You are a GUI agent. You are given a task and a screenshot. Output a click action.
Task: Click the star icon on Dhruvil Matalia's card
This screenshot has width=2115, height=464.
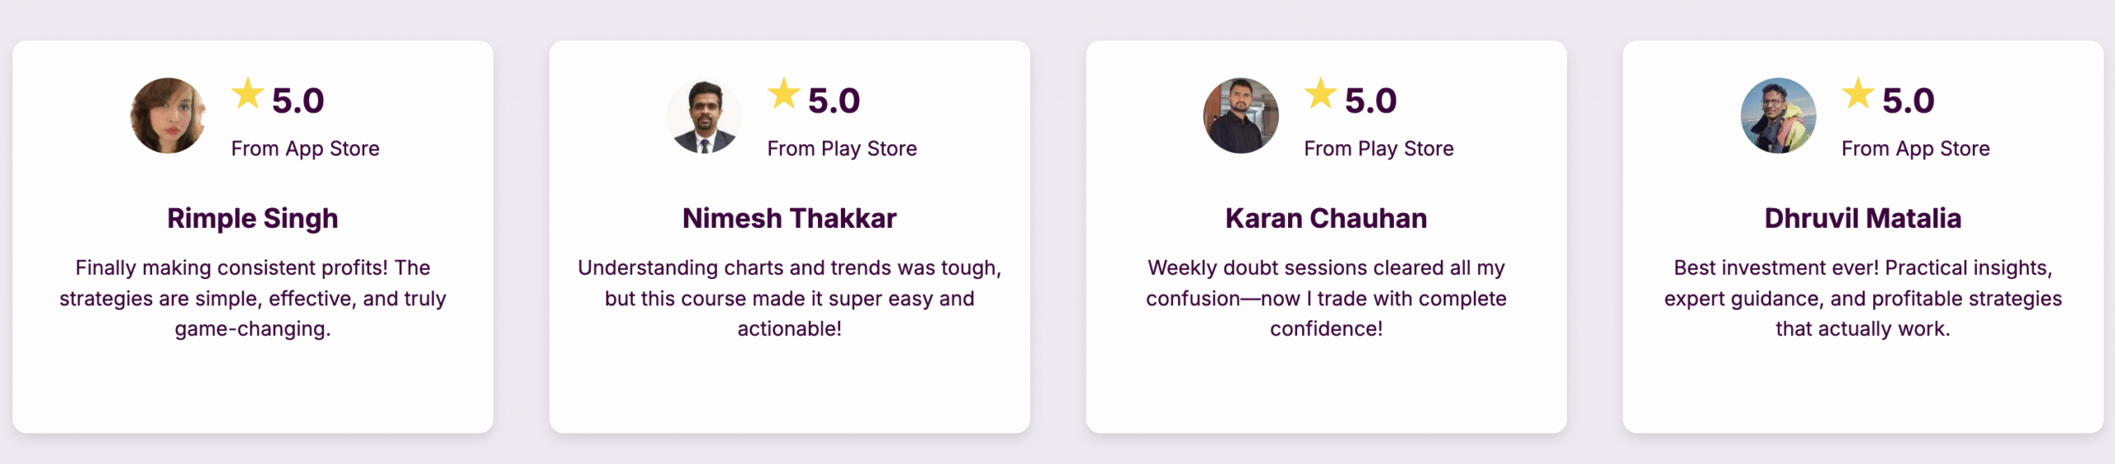(x=1857, y=94)
